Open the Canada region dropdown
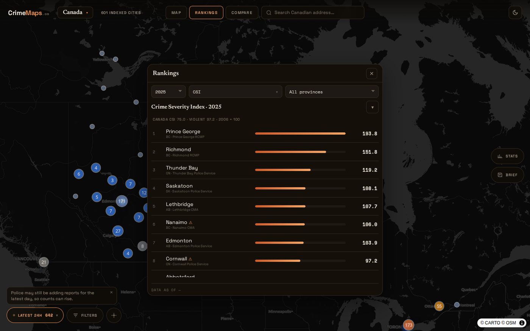530x331 pixels. point(75,12)
